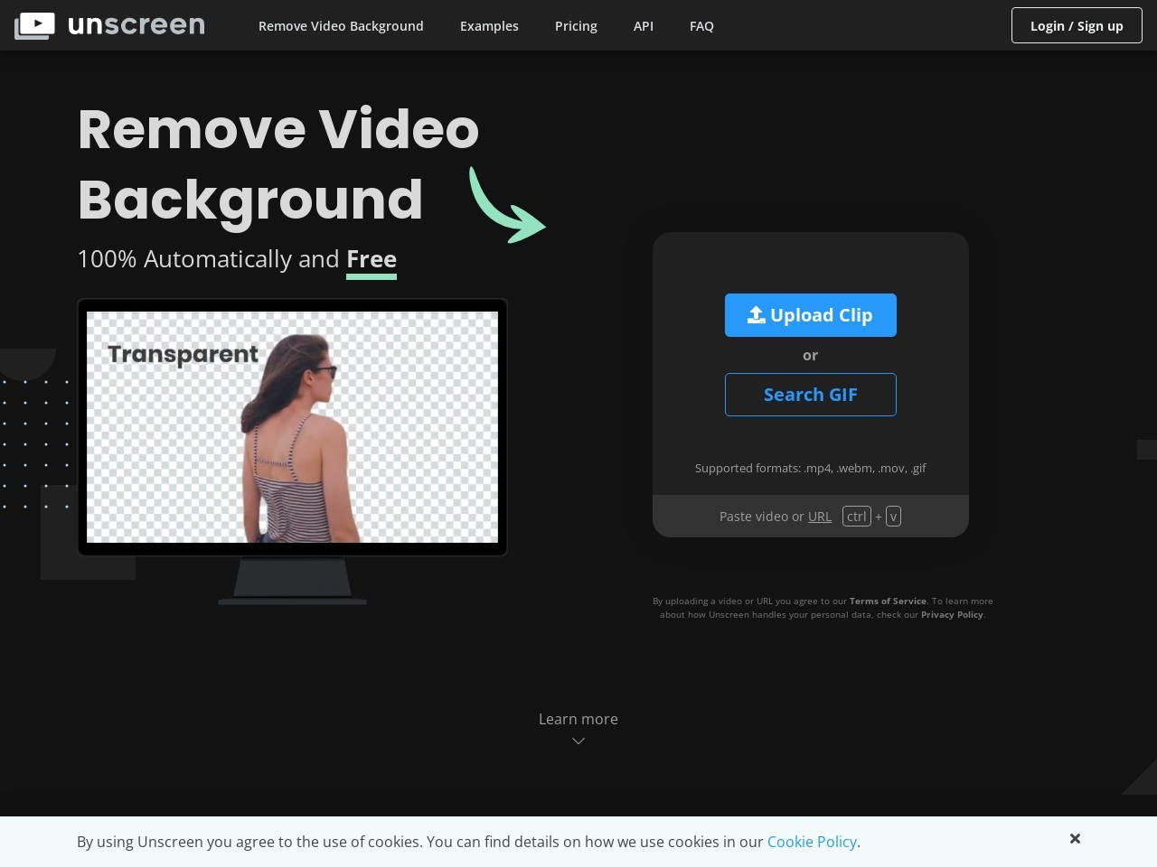The height and width of the screenshot is (867, 1157).
Task: Open the Terms of Service link
Action: point(888,601)
